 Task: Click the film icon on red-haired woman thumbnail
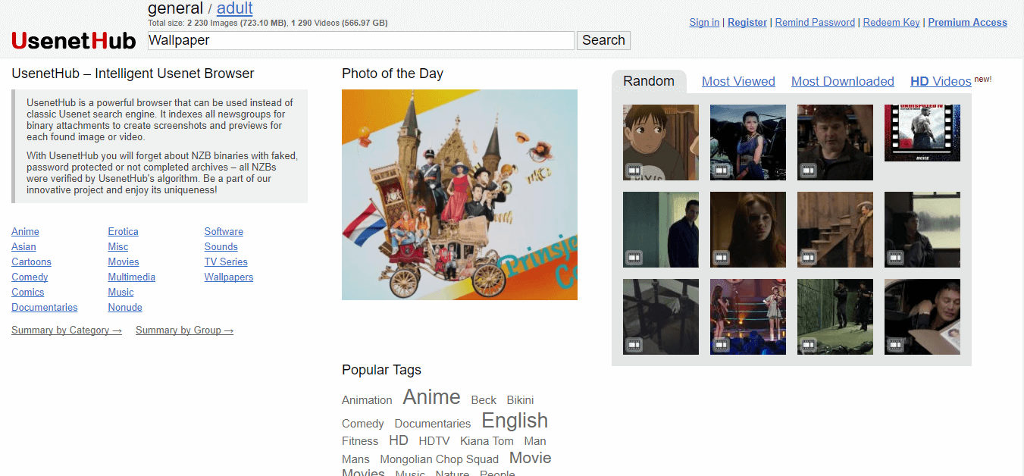point(721,258)
